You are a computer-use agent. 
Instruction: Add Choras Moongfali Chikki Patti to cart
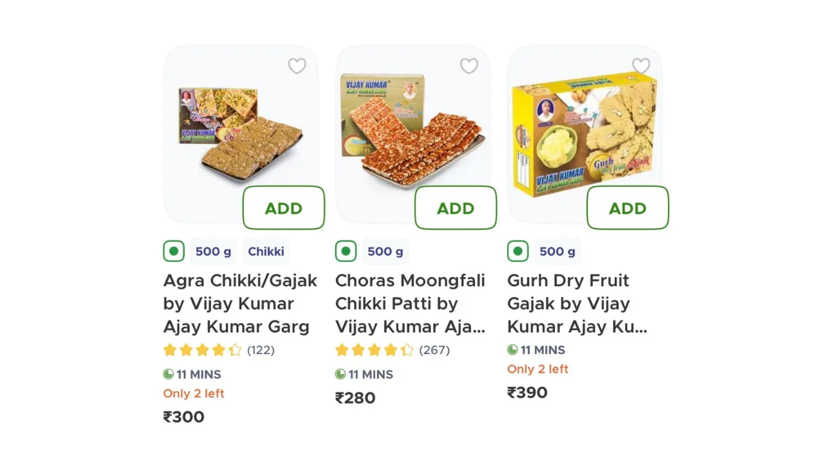click(x=456, y=208)
